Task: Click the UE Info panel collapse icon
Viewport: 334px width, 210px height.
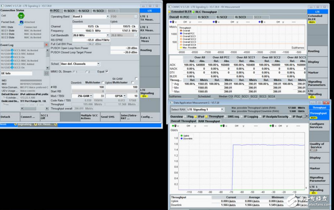Action: pos(46,74)
